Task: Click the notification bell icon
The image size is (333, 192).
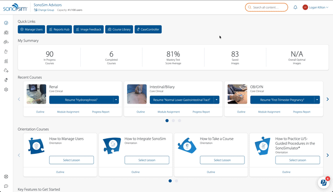Action: pyautogui.click(x=295, y=7)
